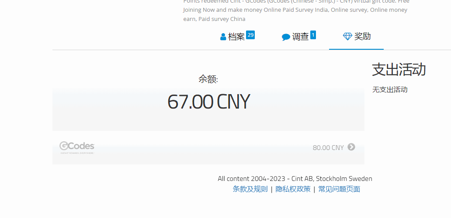Click the 余额 label
The width and height of the screenshot is (451, 218).
pyautogui.click(x=208, y=79)
